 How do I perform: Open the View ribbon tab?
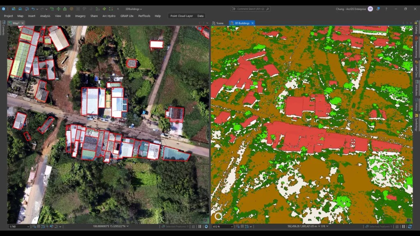click(x=58, y=16)
